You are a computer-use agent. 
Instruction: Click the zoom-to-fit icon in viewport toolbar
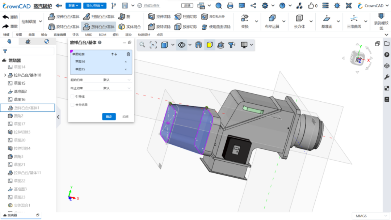point(153,45)
